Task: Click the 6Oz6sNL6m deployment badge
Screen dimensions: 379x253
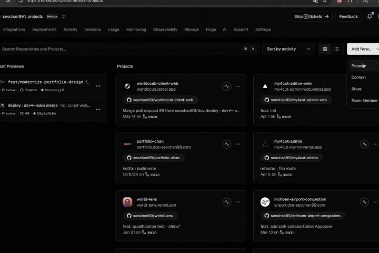Action: [x=45, y=113]
